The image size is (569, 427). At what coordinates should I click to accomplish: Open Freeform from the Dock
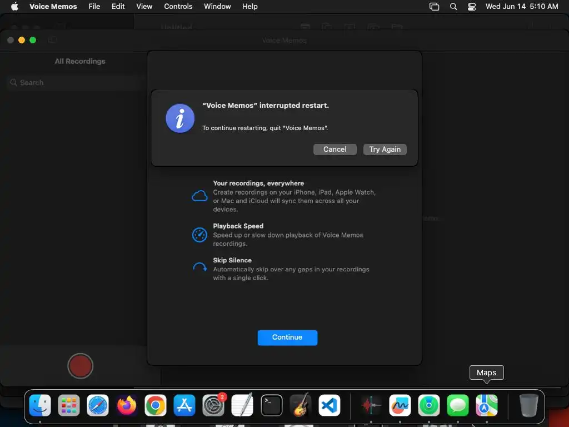tap(400, 405)
